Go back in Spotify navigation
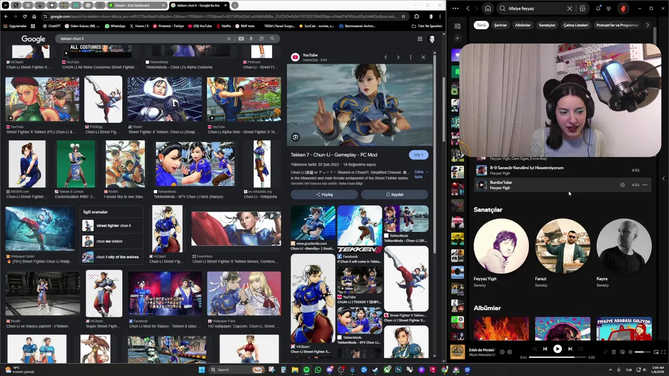669x376 pixels. pyautogui.click(x=468, y=8)
